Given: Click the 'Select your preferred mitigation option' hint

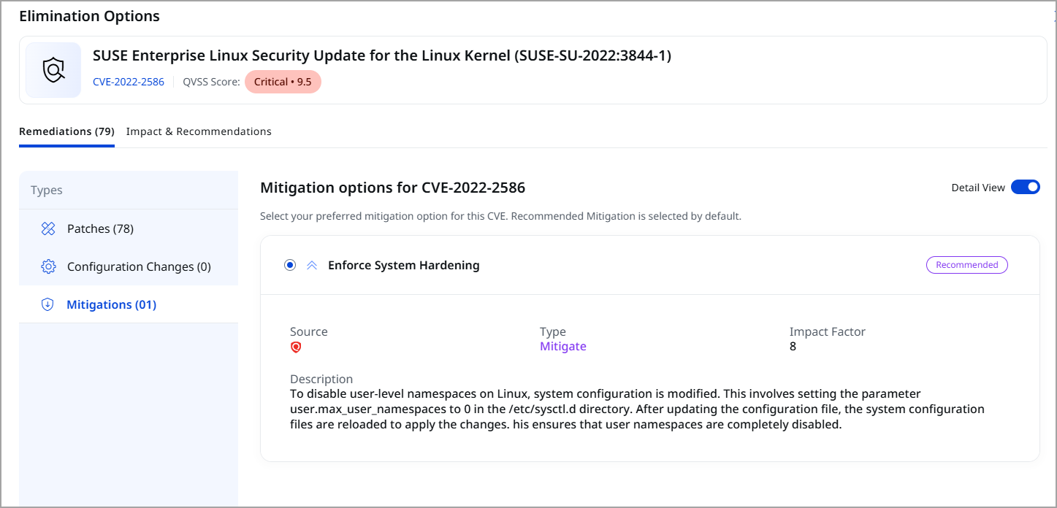Looking at the screenshot, I should (501, 216).
